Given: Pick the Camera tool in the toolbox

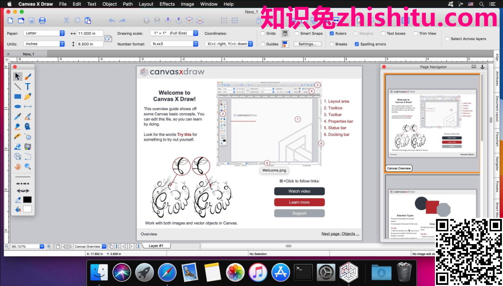Looking at the screenshot, I should (28, 146).
